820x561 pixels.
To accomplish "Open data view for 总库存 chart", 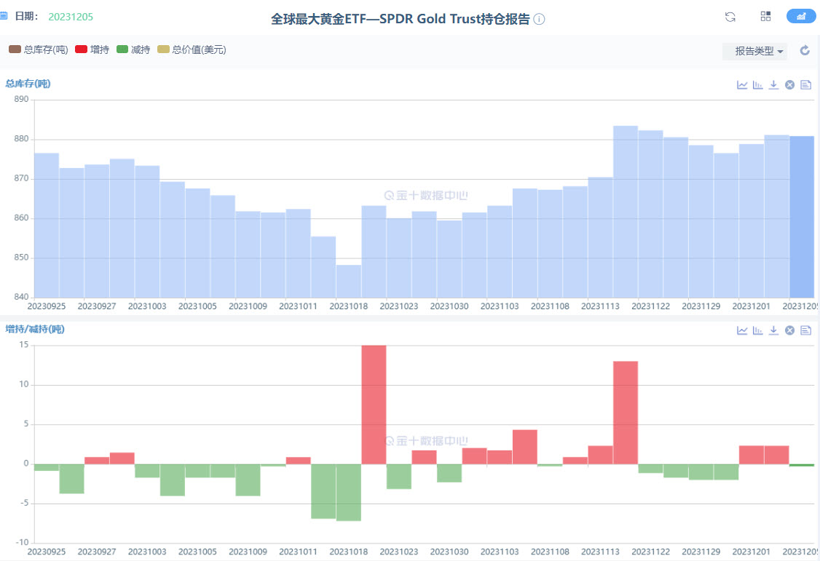I will (x=805, y=84).
